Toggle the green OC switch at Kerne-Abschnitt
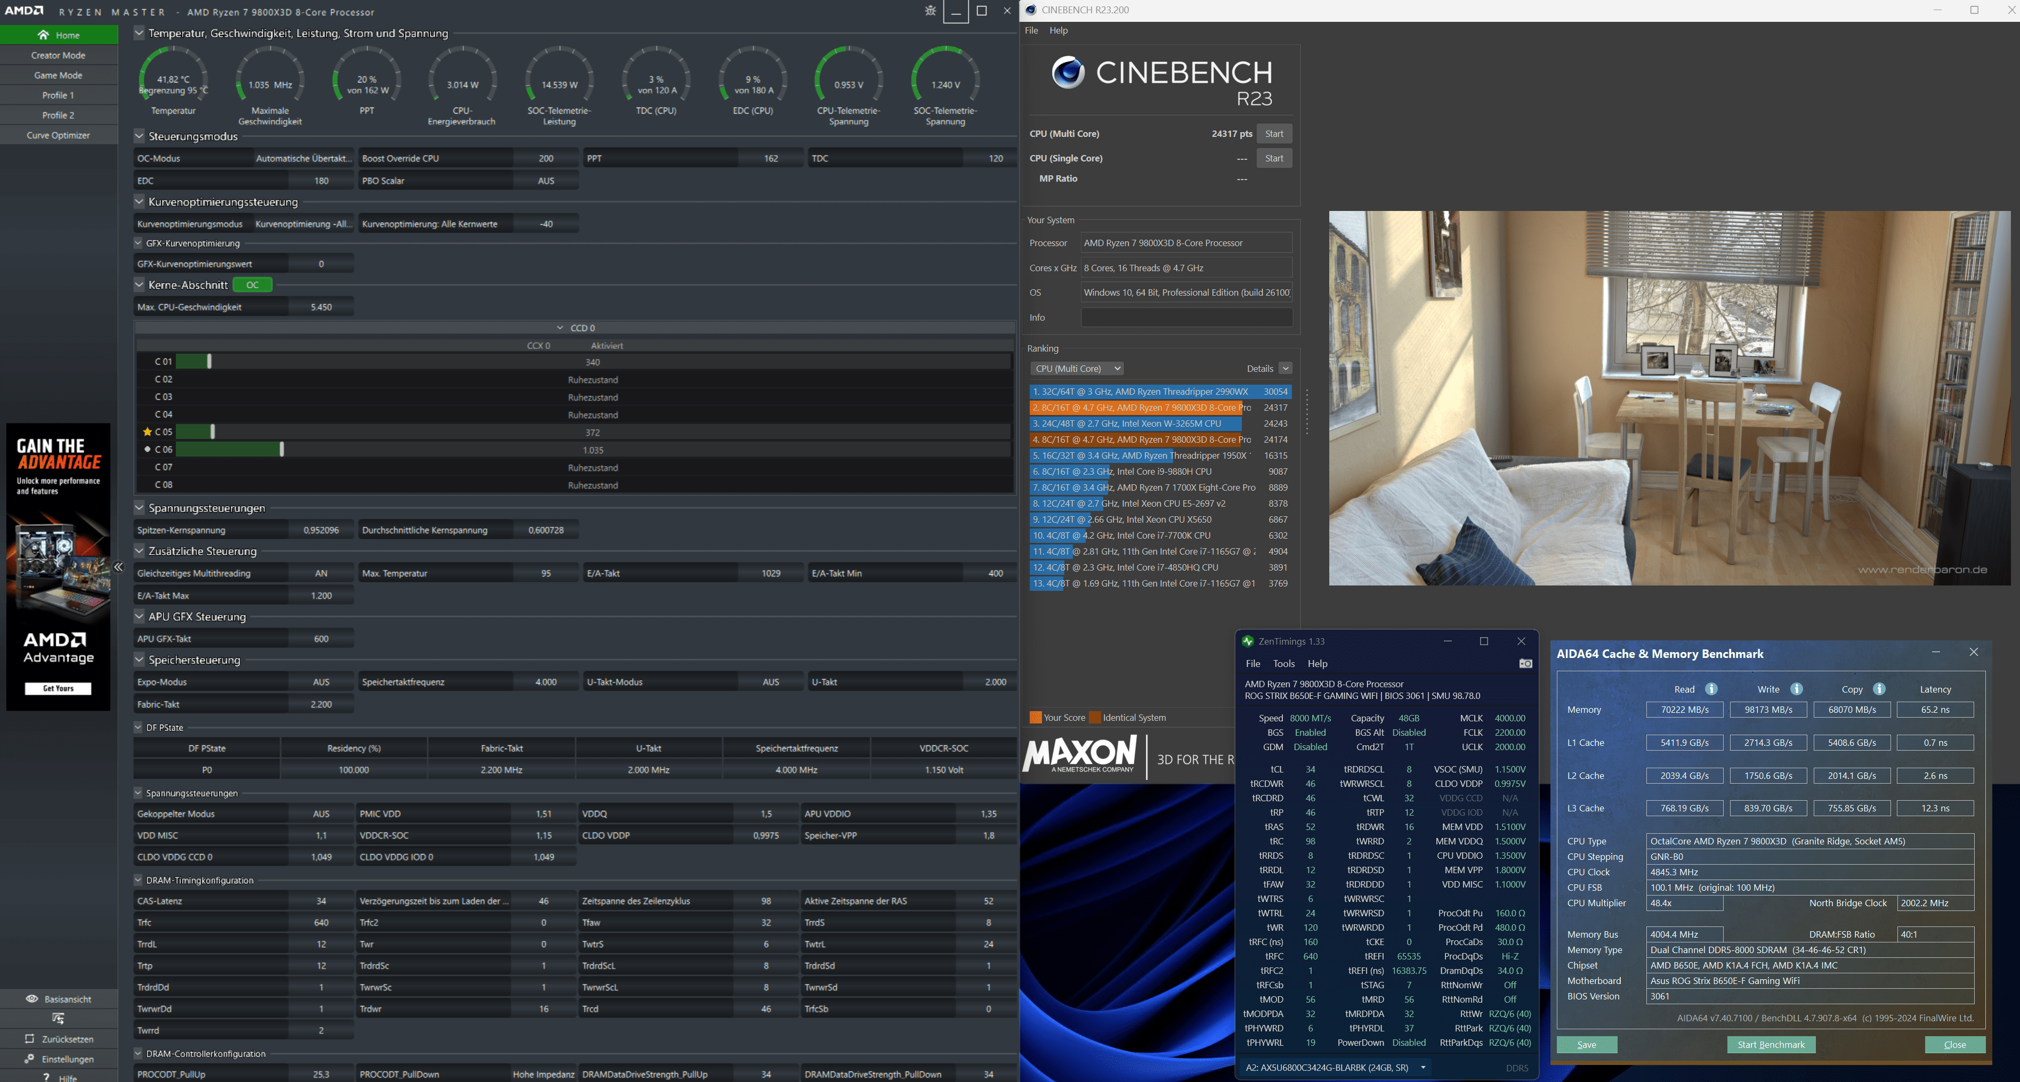The image size is (2020, 1082). tap(253, 284)
